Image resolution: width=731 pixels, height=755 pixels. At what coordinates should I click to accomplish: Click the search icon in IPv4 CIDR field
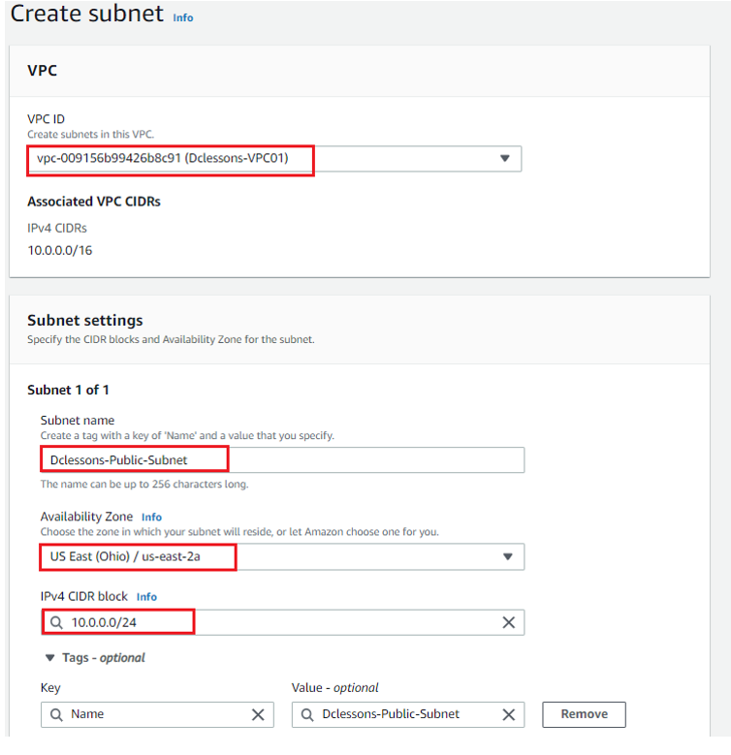click(56, 622)
